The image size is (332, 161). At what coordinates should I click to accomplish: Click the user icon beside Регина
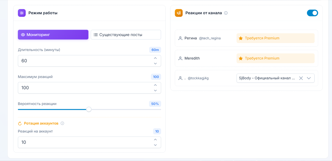click(x=180, y=38)
